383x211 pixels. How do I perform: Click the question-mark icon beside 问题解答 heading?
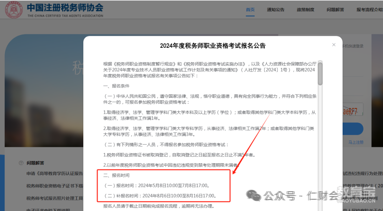(x=21, y=163)
